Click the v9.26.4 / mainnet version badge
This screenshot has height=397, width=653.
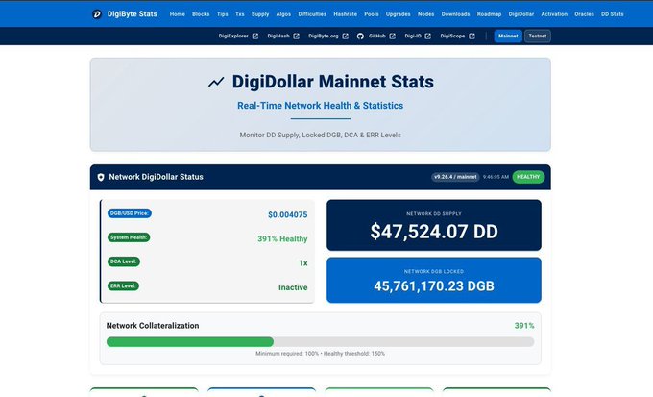pos(455,177)
